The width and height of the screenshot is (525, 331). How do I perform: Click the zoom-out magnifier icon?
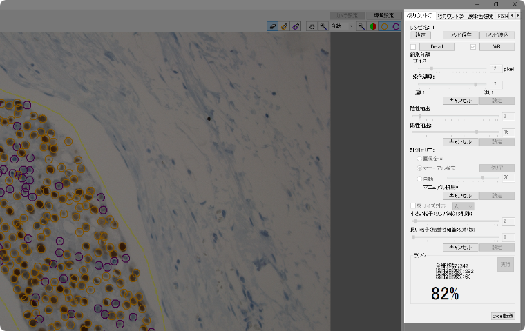(361, 26)
